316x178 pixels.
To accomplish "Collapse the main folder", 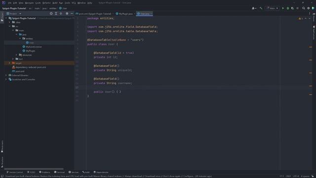I will point(13,30).
